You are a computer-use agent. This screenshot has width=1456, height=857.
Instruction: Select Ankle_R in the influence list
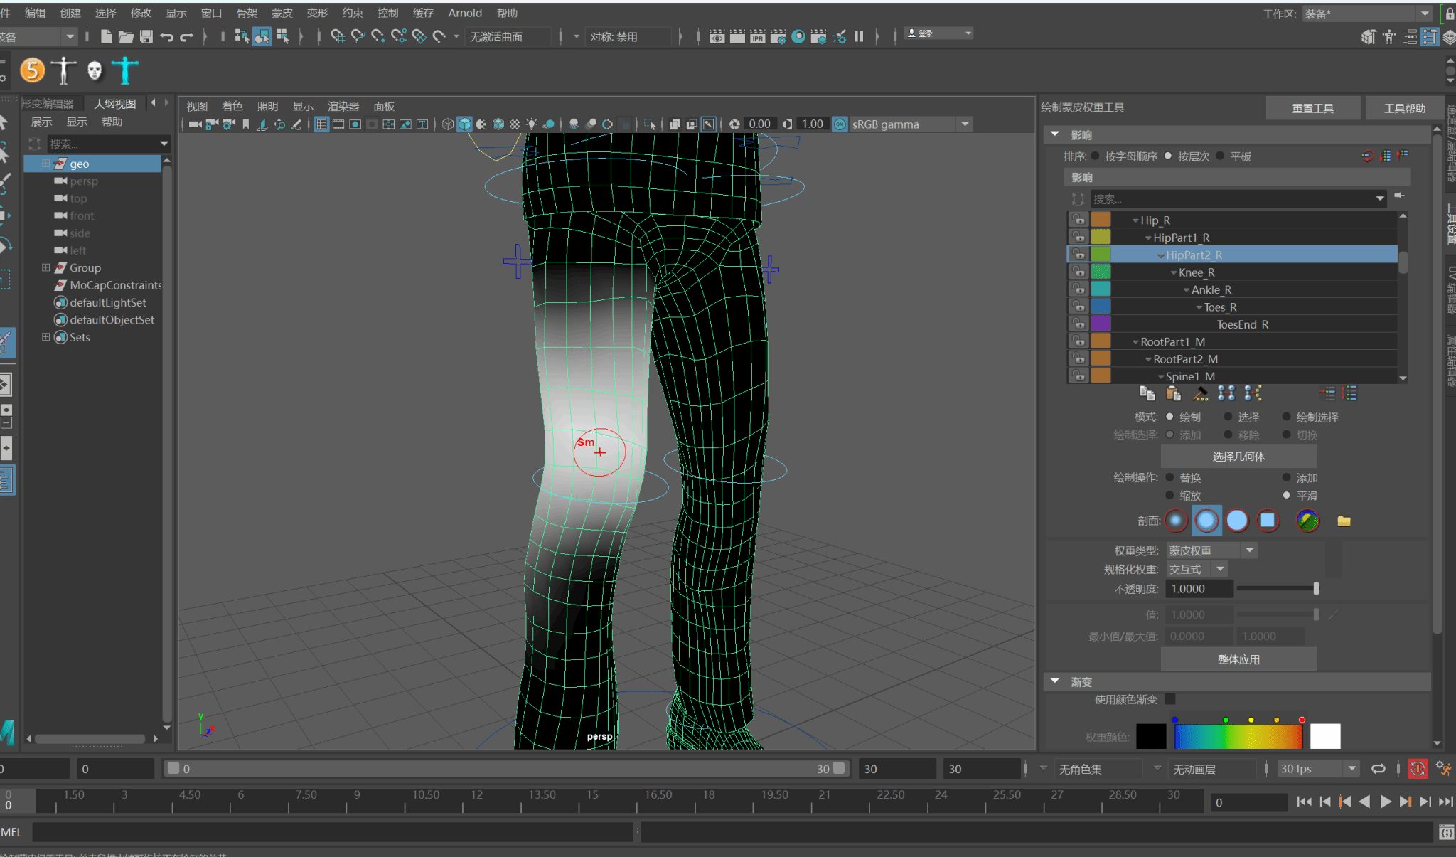[1211, 289]
